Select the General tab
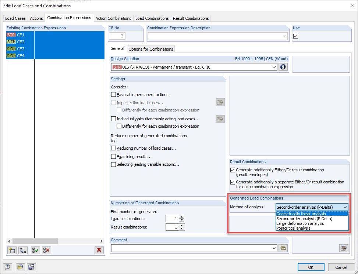The image size is (358, 274). (x=117, y=48)
